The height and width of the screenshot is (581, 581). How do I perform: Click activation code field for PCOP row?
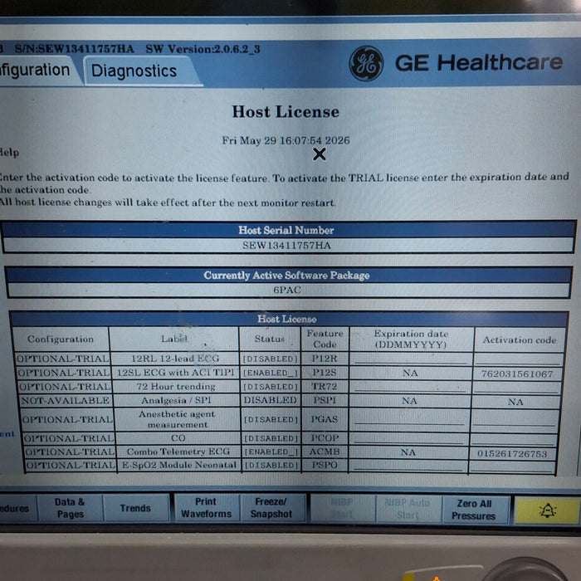pyautogui.click(x=514, y=439)
